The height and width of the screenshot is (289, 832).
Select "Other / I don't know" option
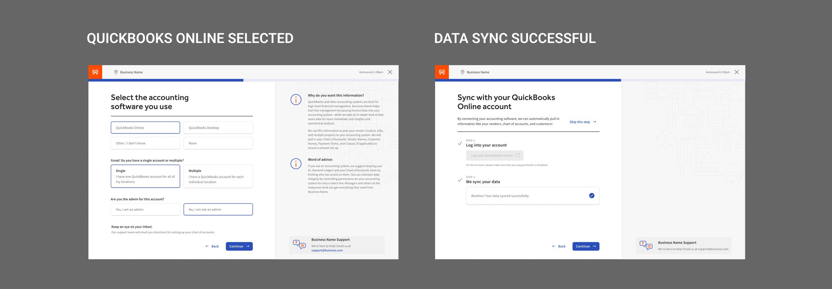pos(145,143)
